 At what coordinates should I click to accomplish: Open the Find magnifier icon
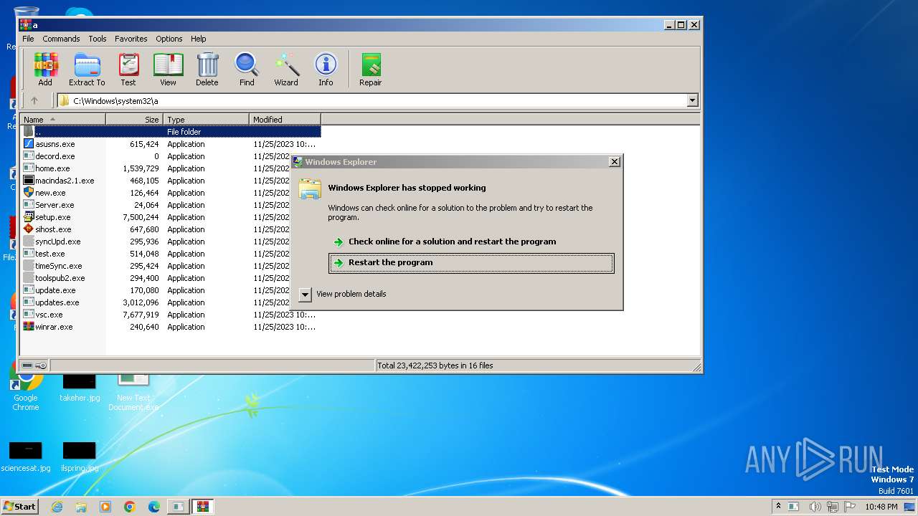click(x=247, y=70)
